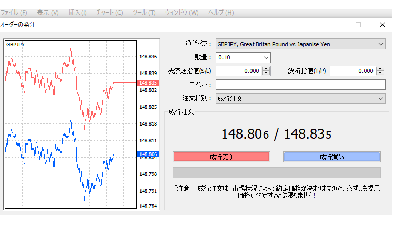
Task: Decrease the 決済指値(T/P) value with down arrow
Action: pos(381,74)
